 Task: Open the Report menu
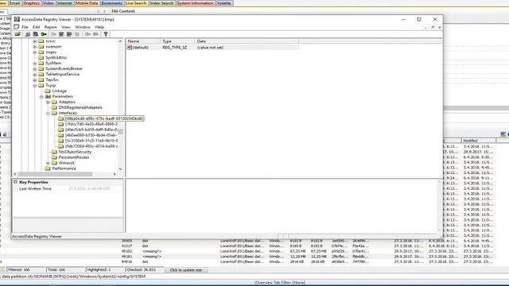pos(50,27)
